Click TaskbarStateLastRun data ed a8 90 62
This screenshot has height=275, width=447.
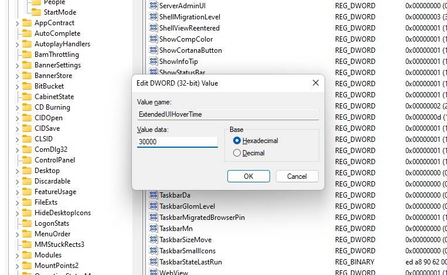click(x=426, y=262)
